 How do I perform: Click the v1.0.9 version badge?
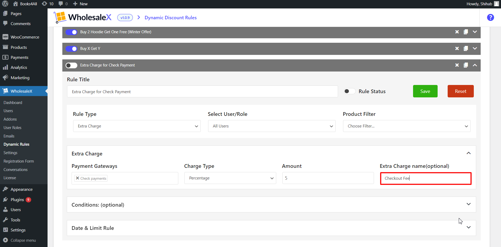coord(125,18)
